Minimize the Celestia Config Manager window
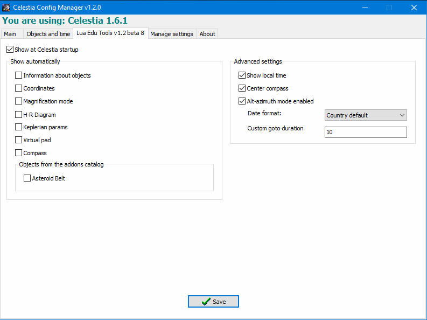427x320 pixels. (365, 8)
